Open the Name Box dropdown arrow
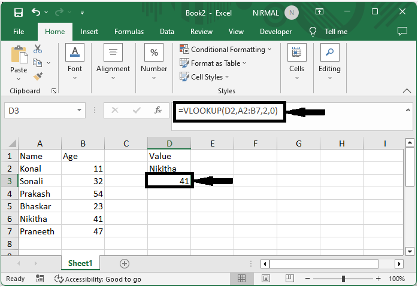This screenshot has width=418, height=287. pos(79,110)
